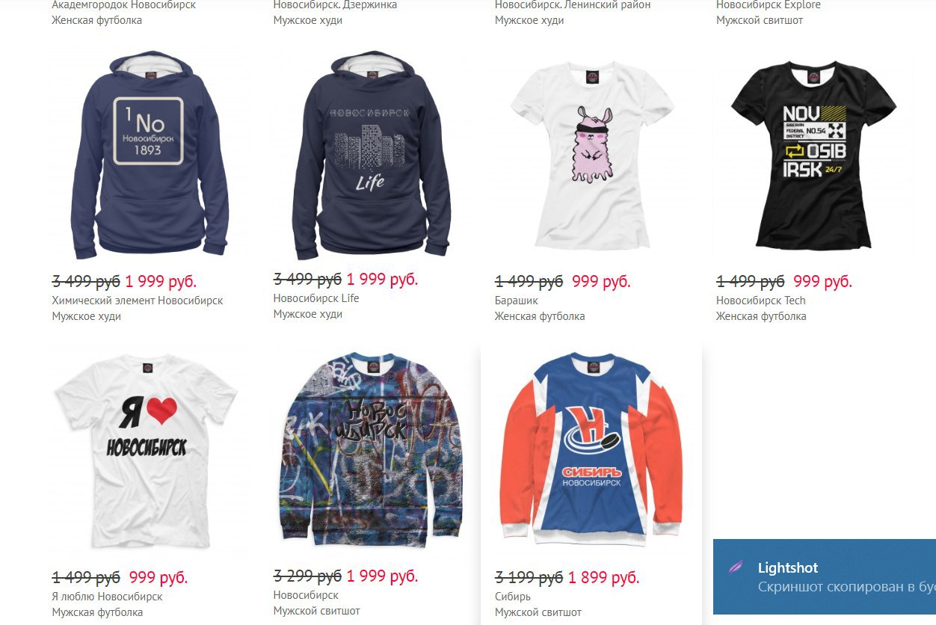Open the Новосибирск Life hoodie image
This screenshot has height=625, width=936.
[x=370, y=155]
